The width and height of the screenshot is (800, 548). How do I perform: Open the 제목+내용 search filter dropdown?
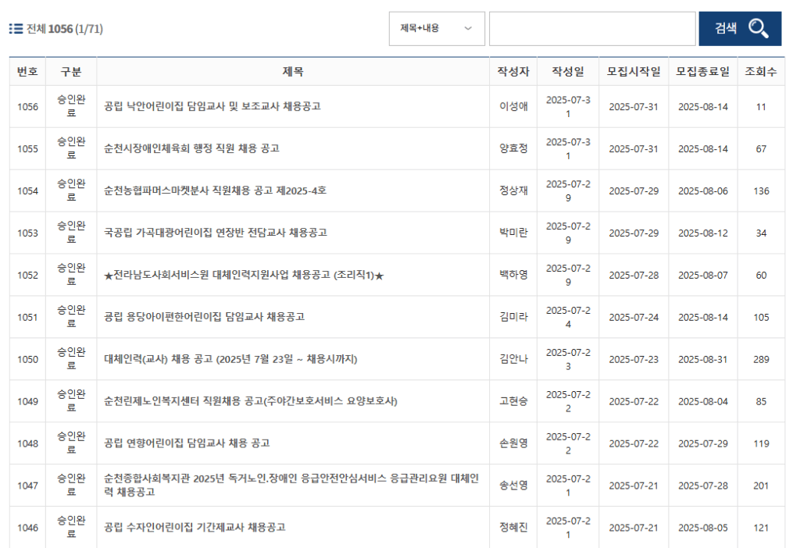[x=436, y=28]
